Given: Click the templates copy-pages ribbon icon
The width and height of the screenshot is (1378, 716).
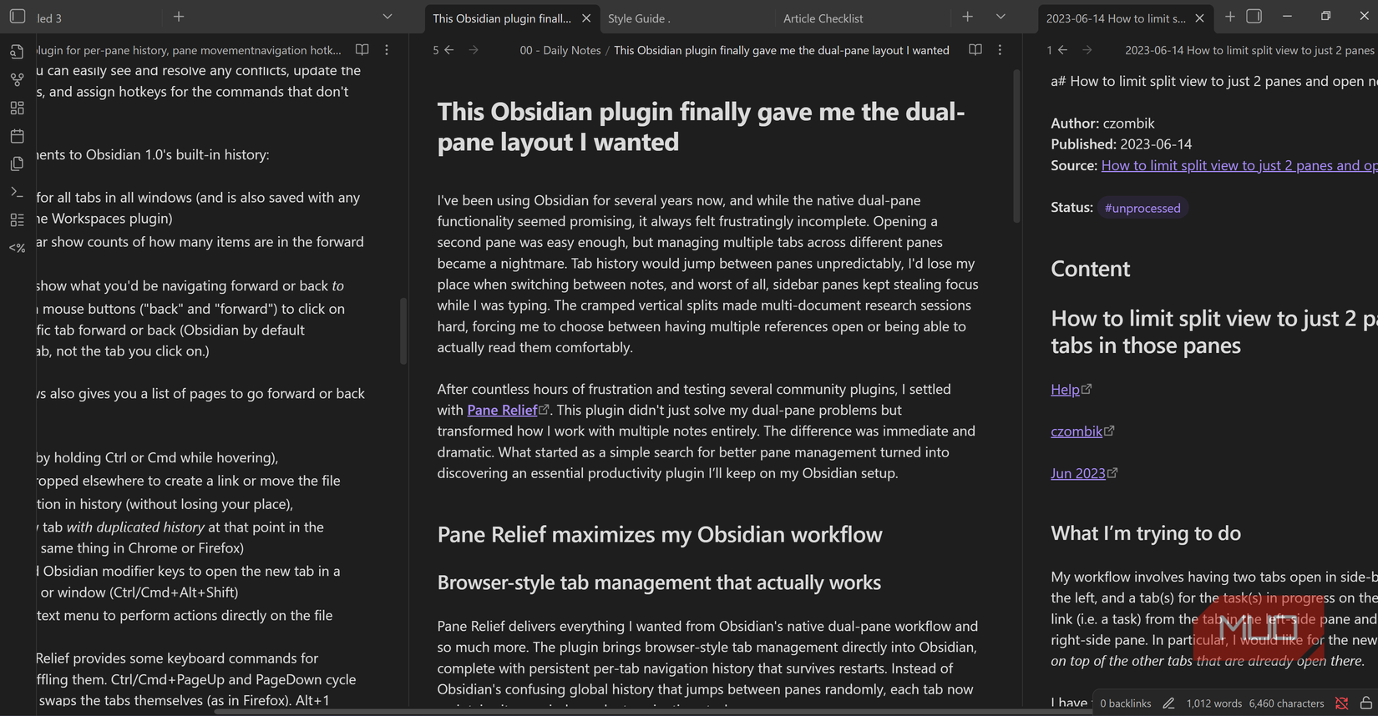Looking at the screenshot, I should (17, 164).
